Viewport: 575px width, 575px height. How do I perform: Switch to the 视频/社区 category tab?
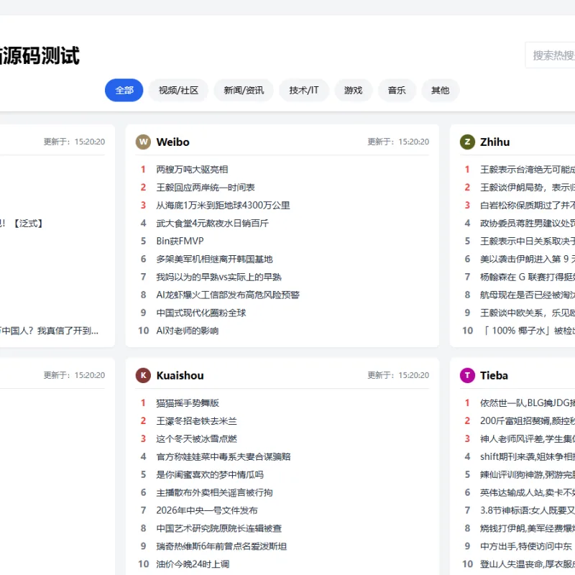178,91
